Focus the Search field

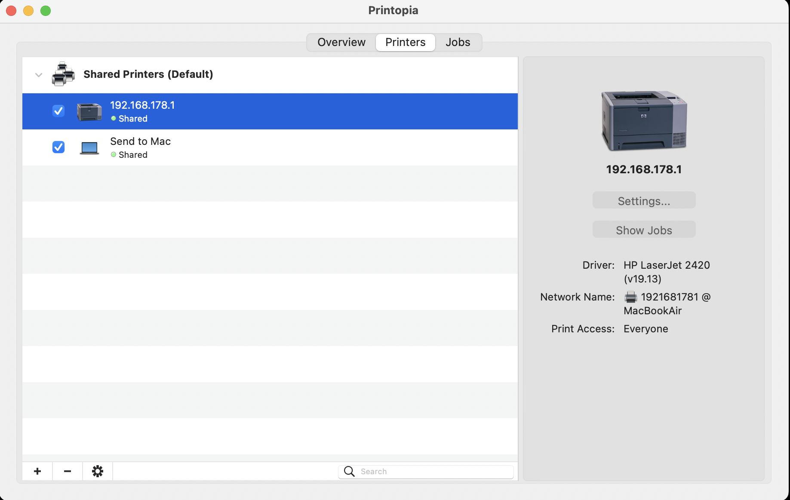[426, 472]
